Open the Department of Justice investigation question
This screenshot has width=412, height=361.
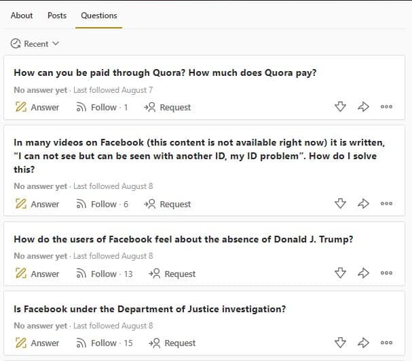pos(150,309)
